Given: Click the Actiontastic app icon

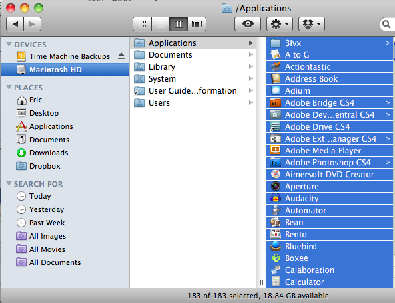Looking at the screenshot, I should point(276,67).
